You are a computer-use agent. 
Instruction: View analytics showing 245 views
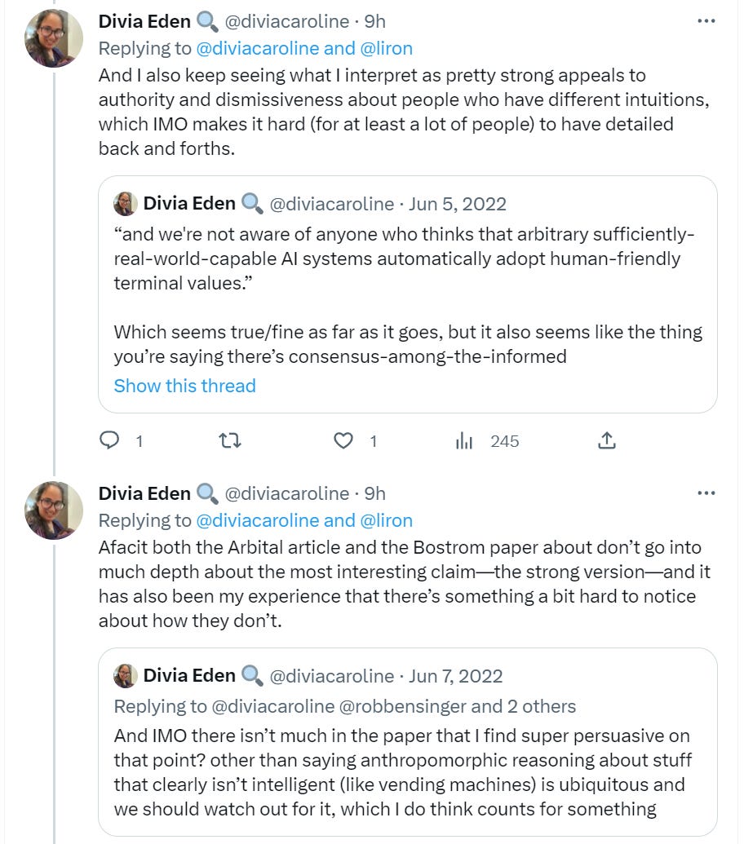[x=465, y=441]
